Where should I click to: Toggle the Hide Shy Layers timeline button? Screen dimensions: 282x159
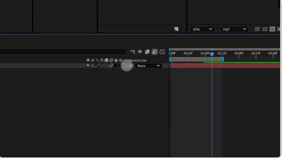(x=140, y=52)
